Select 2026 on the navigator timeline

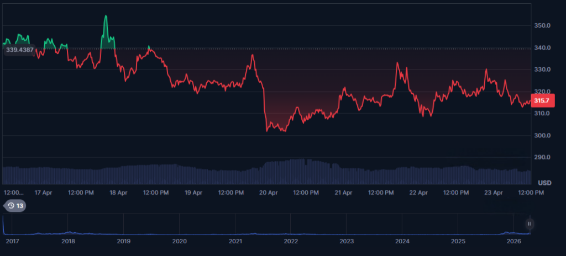pyautogui.click(x=514, y=242)
